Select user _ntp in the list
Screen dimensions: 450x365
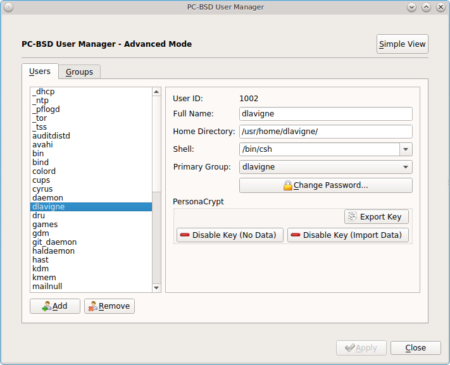click(91, 101)
